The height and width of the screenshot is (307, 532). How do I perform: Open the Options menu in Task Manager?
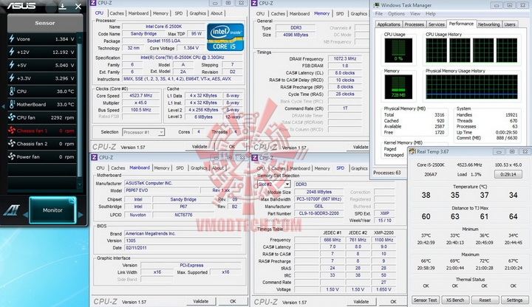tap(396, 13)
